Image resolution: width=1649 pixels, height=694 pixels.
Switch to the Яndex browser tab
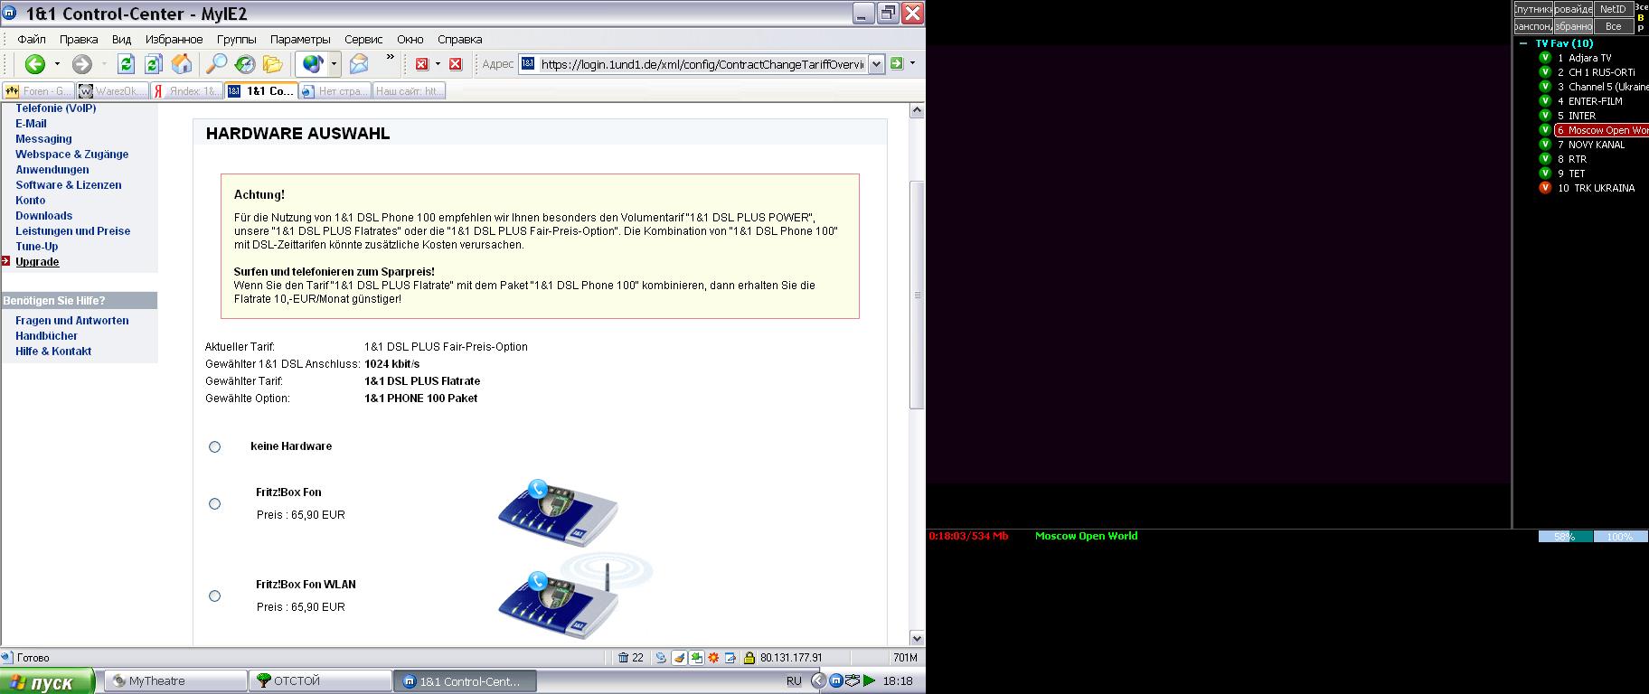pyautogui.click(x=185, y=90)
